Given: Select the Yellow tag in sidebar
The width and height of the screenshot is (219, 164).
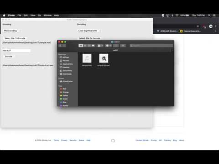Looking at the screenshot, I should point(64,96).
